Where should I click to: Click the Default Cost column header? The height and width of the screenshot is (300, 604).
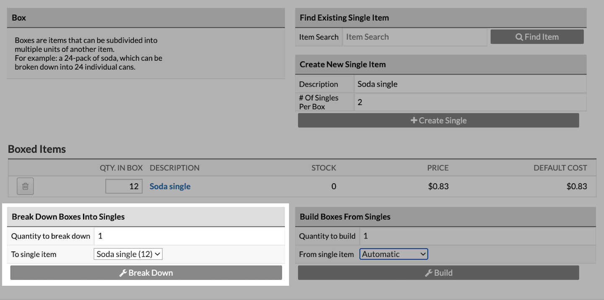(560, 168)
